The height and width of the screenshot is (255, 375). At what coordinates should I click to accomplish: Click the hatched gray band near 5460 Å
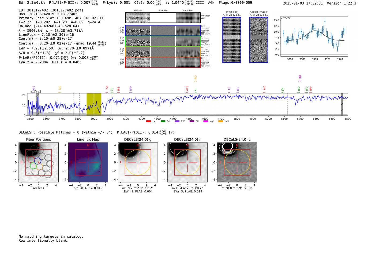point(342,104)
